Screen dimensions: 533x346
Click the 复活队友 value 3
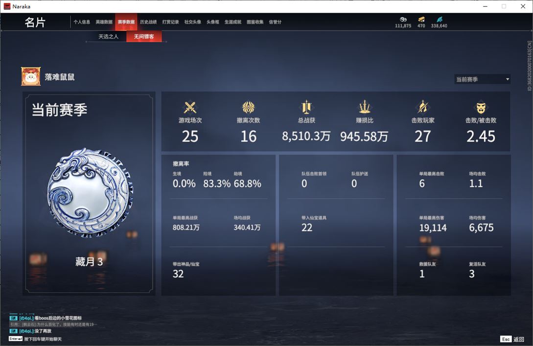(472, 274)
